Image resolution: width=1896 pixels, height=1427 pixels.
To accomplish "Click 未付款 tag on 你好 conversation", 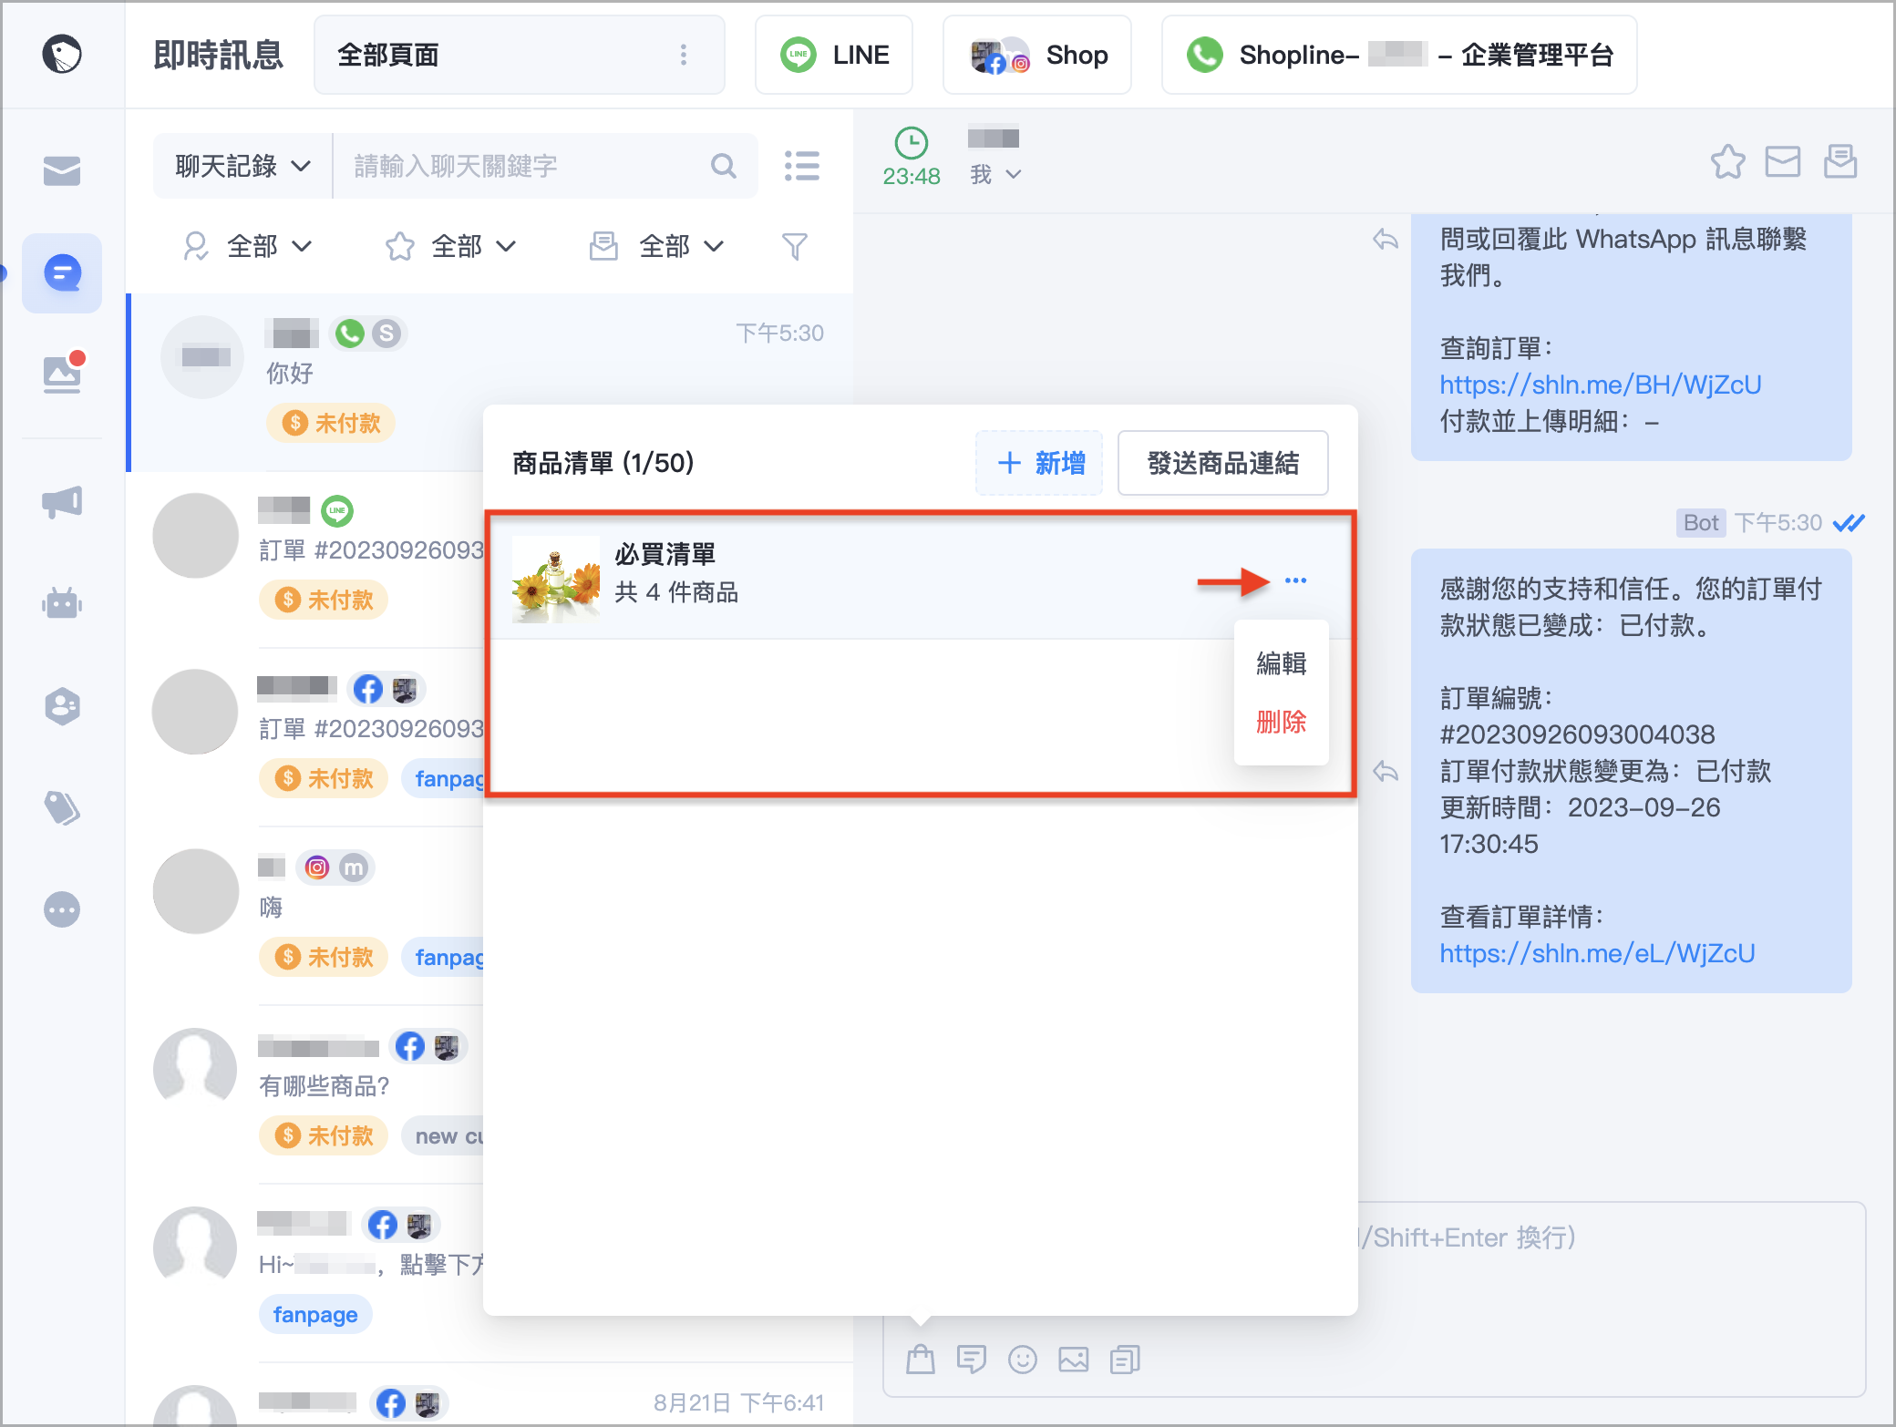I will tap(331, 423).
